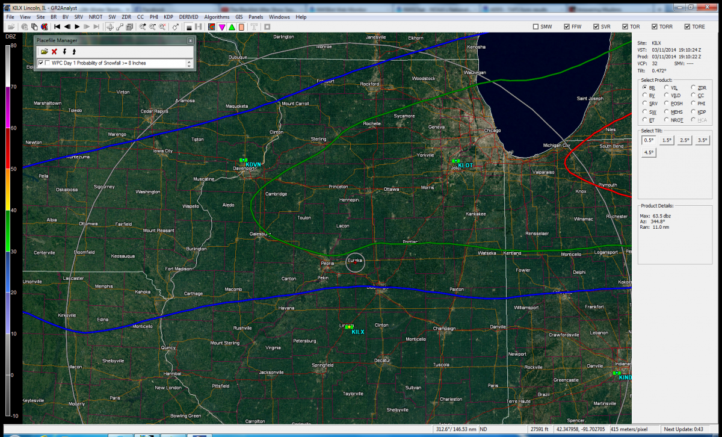
Task: Toggle the TORE warnings checkbox
Action: click(686, 26)
